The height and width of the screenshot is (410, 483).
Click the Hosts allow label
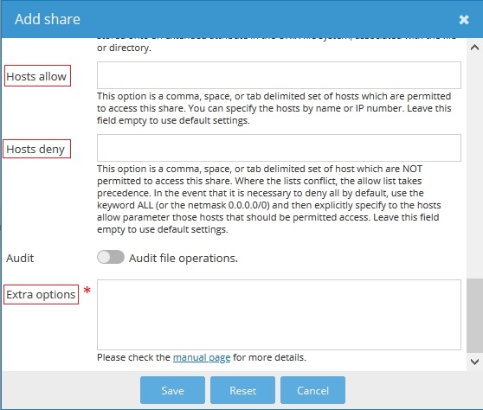(36, 76)
